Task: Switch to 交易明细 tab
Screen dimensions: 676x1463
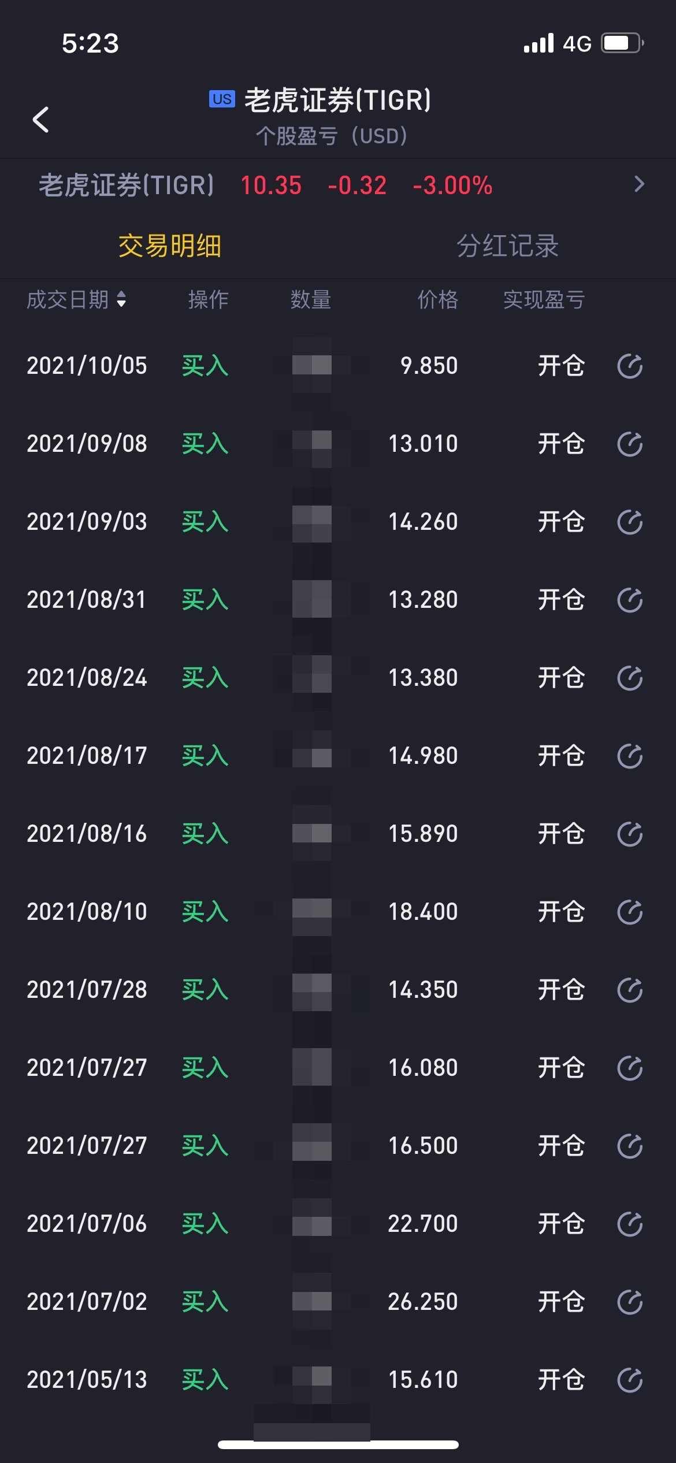Action: 169,246
